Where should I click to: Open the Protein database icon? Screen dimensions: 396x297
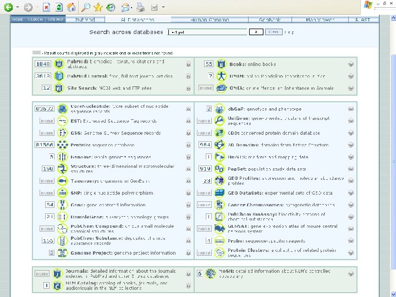coord(62,145)
